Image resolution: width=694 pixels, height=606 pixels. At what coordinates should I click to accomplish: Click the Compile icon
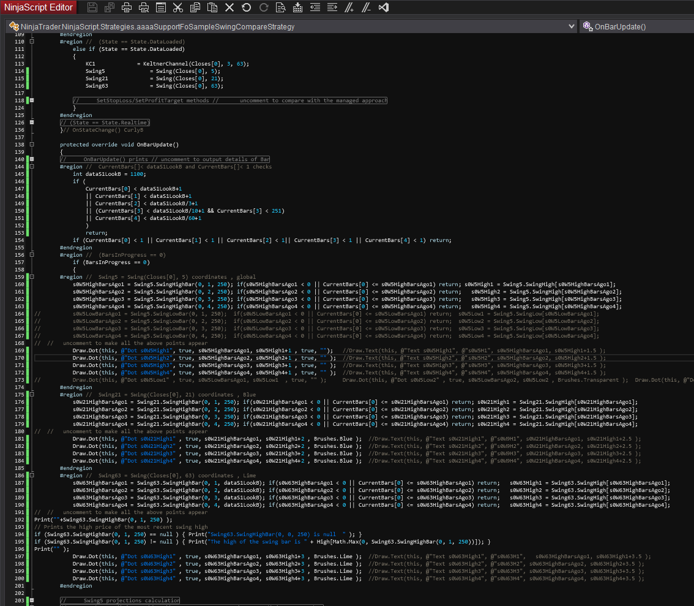pos(297,8)
